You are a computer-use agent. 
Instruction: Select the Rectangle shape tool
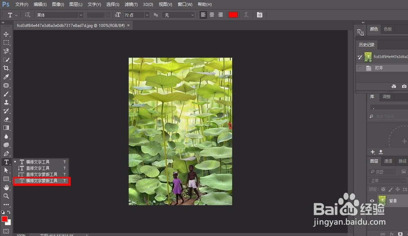click(6, 179)
